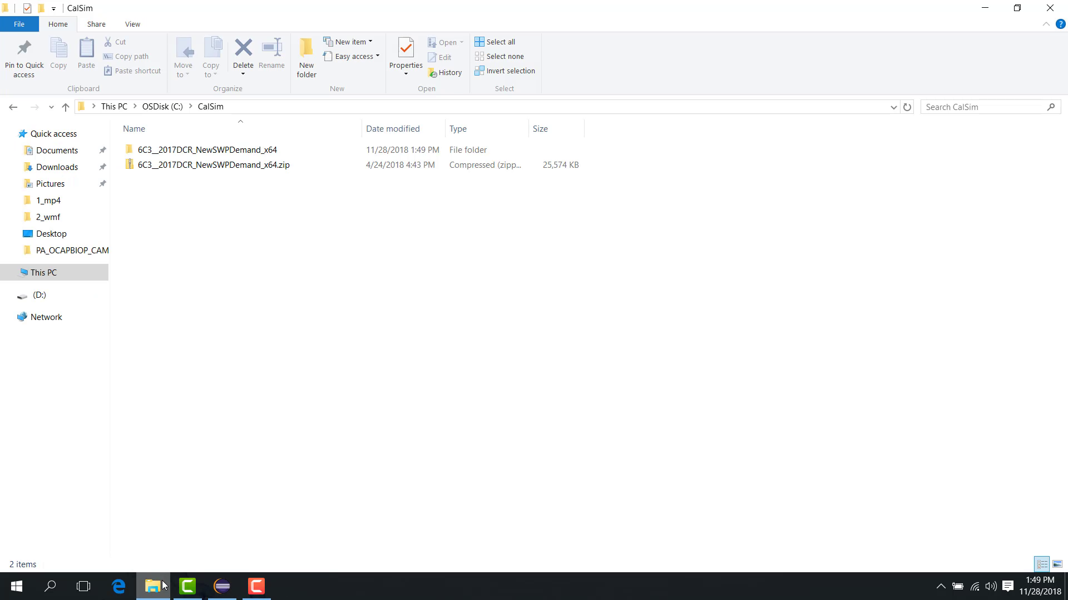Click Select all

[495, 42]
